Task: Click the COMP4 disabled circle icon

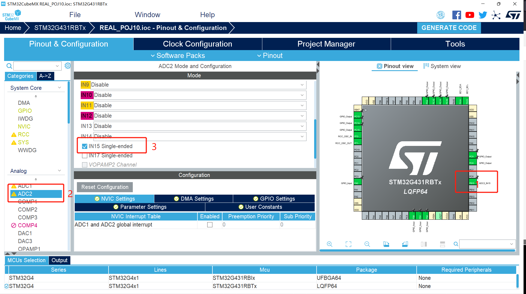Action: coord(14,225)
